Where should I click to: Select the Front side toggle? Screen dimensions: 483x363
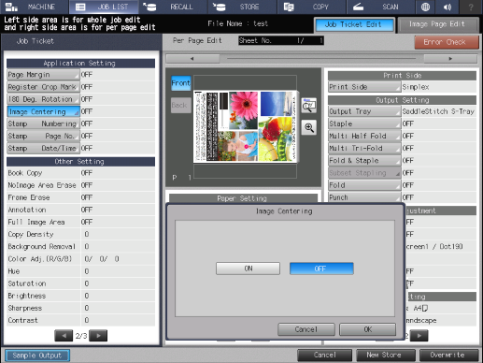coord(181,83)
